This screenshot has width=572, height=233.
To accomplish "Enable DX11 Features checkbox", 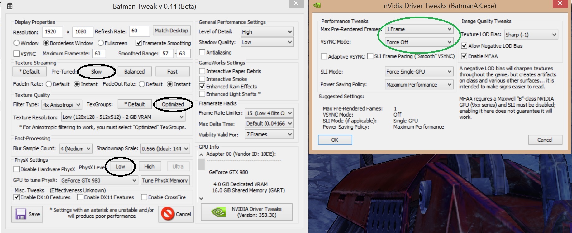I will [x=80, y=197].
